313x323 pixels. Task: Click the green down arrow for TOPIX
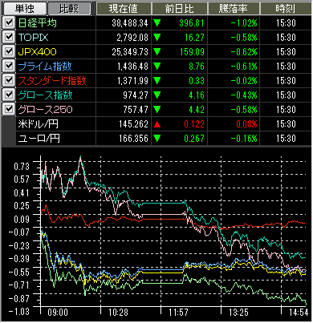click(157, 38)
